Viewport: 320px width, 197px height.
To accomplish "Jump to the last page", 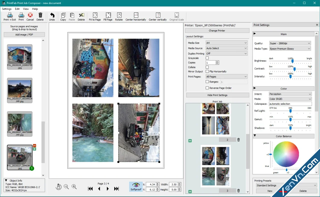I will [x=116, y=189].
